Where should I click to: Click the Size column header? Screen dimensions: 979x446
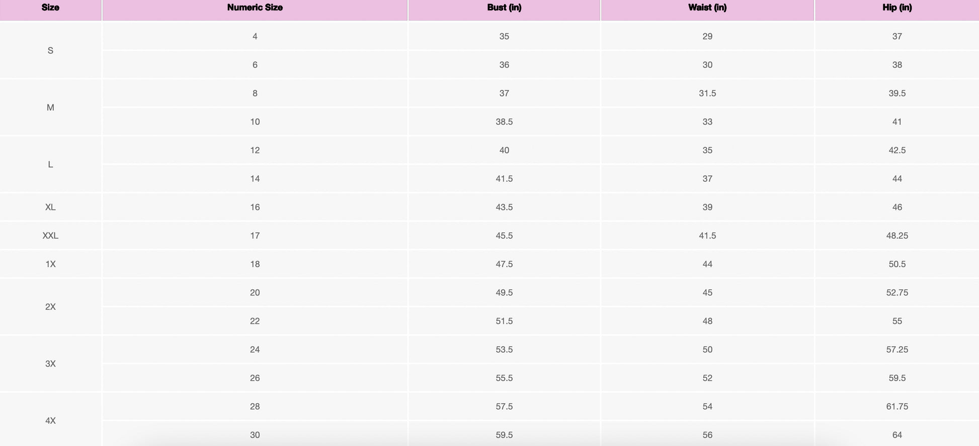point(50,8)
